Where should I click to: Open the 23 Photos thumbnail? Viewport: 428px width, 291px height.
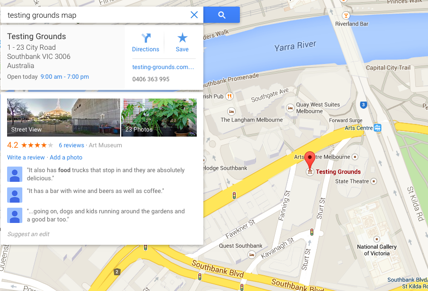[159, 117]
